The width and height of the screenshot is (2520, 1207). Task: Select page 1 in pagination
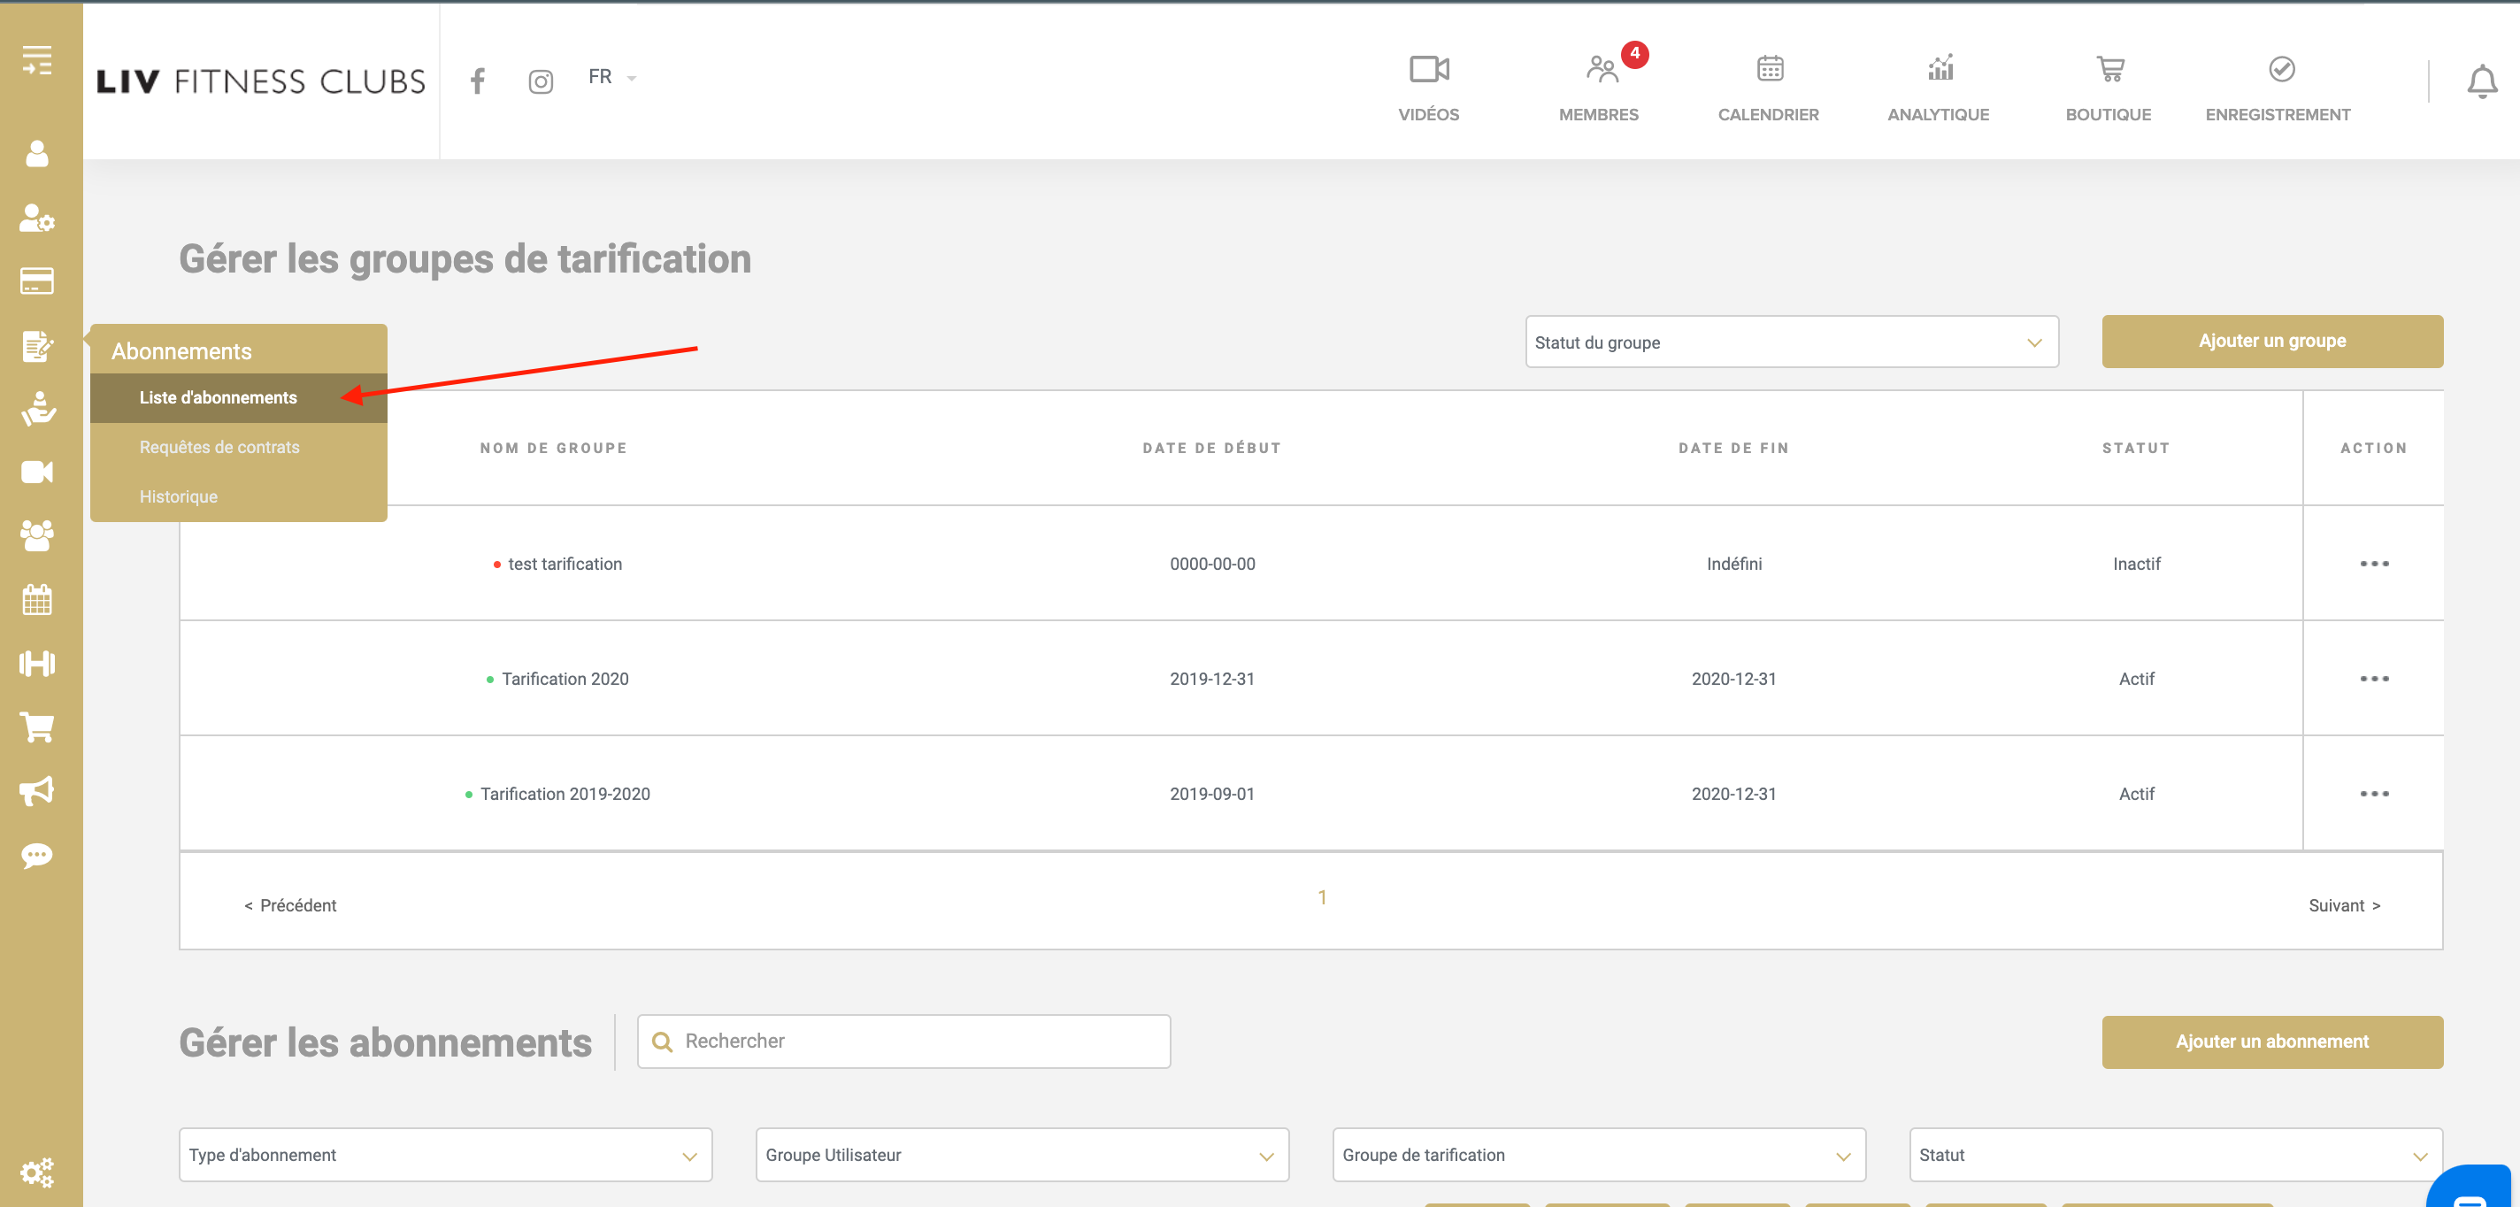(1322, 897)
